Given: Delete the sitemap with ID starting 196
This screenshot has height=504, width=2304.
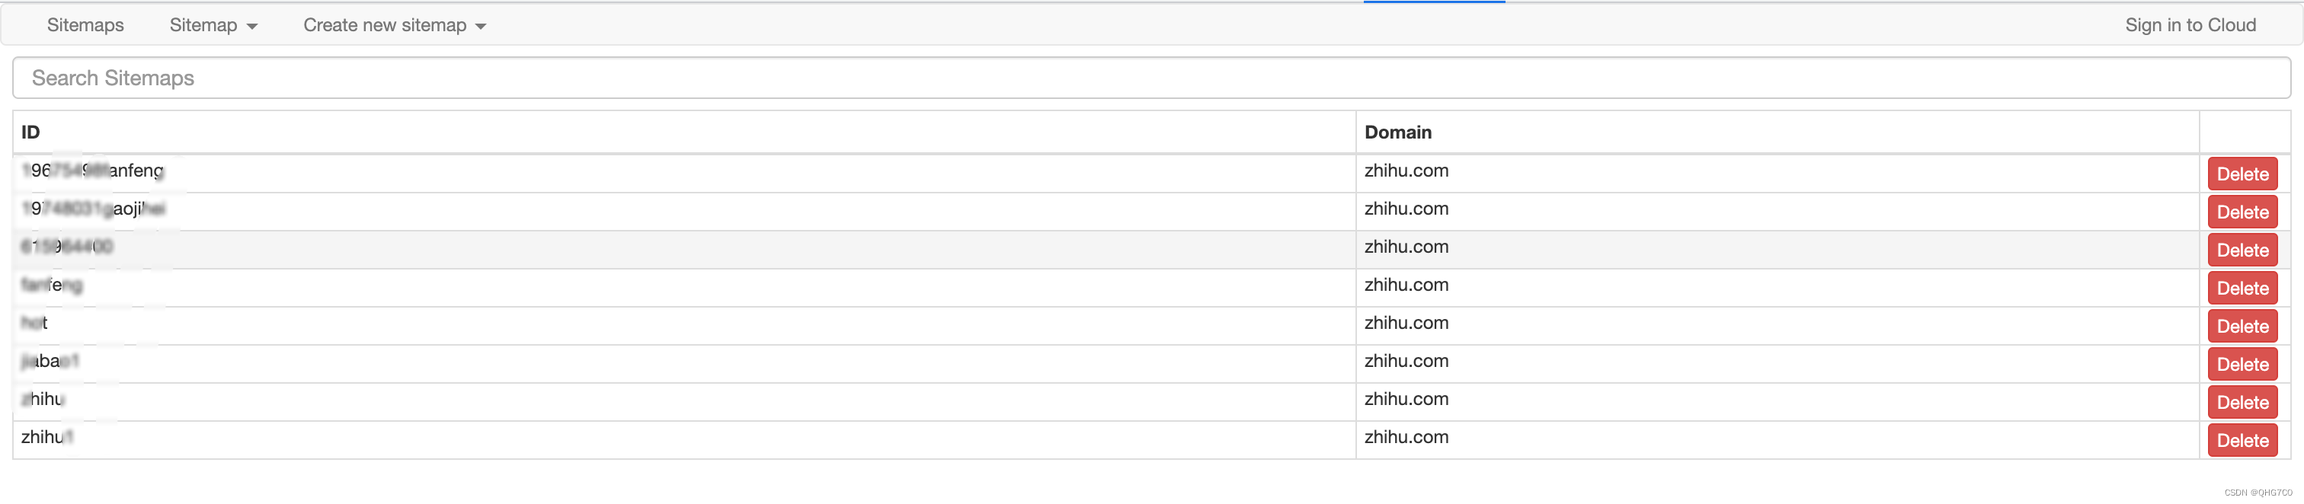Looking at the screenshot, I should coord(2242,174).
